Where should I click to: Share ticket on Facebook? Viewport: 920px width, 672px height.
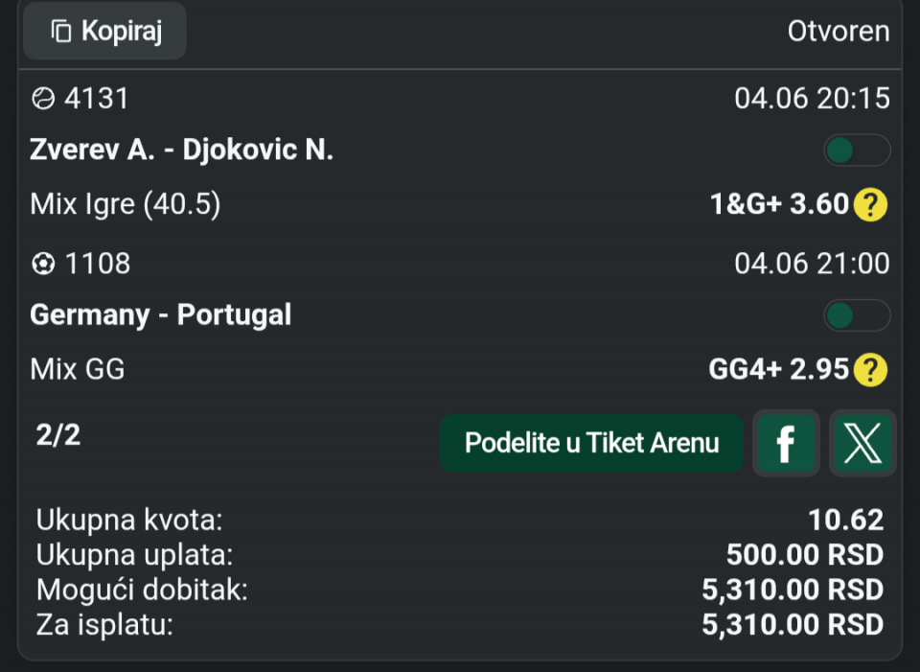786,443
